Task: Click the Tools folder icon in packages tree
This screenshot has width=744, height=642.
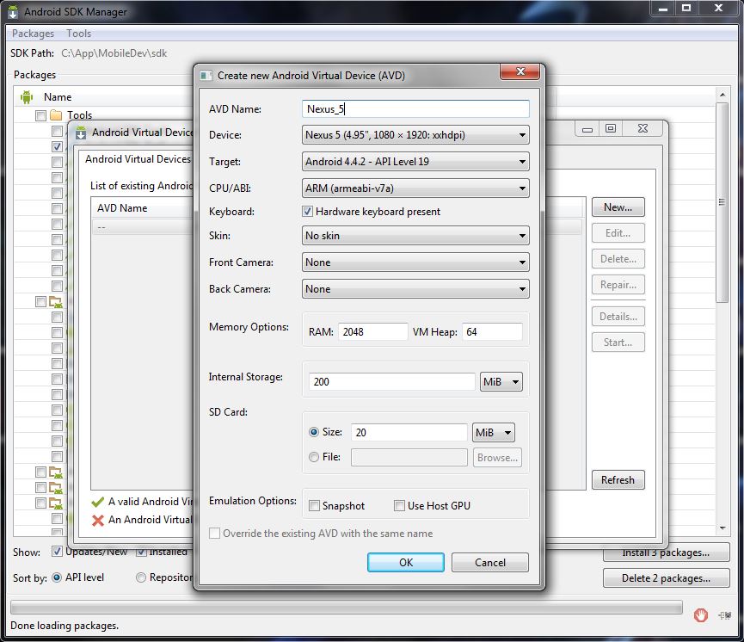Action: (x=56, y=115)
